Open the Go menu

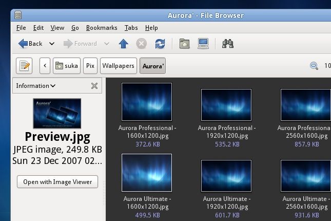coord(75,28)
